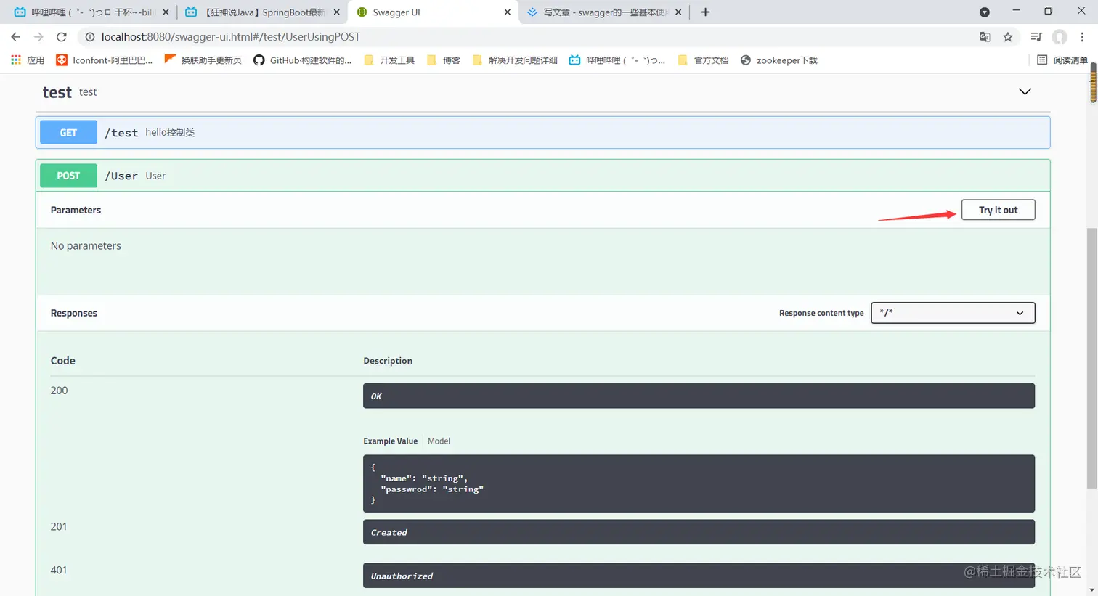Open the 应用 apps shortcut
Image resolution: width=1098 pixels, height=596 pixels.
tap(28, 60)
